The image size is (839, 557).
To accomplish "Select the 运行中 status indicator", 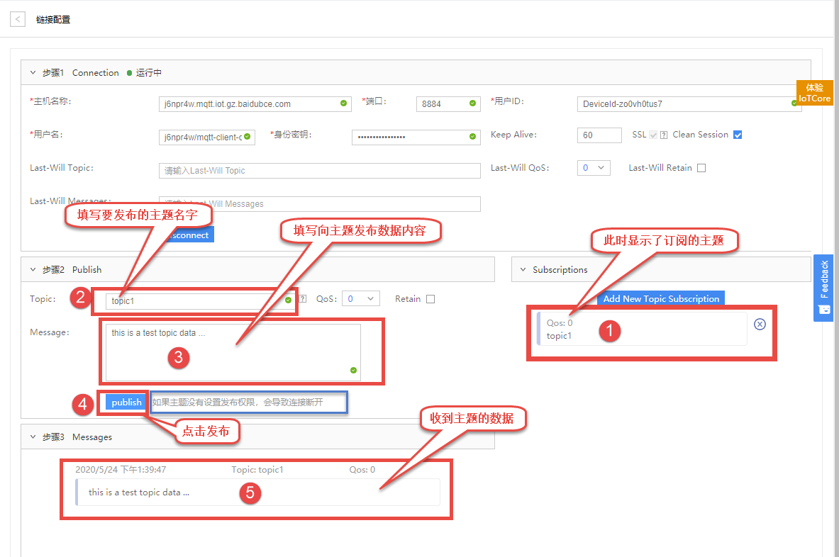I will click(x=145, y=73).
